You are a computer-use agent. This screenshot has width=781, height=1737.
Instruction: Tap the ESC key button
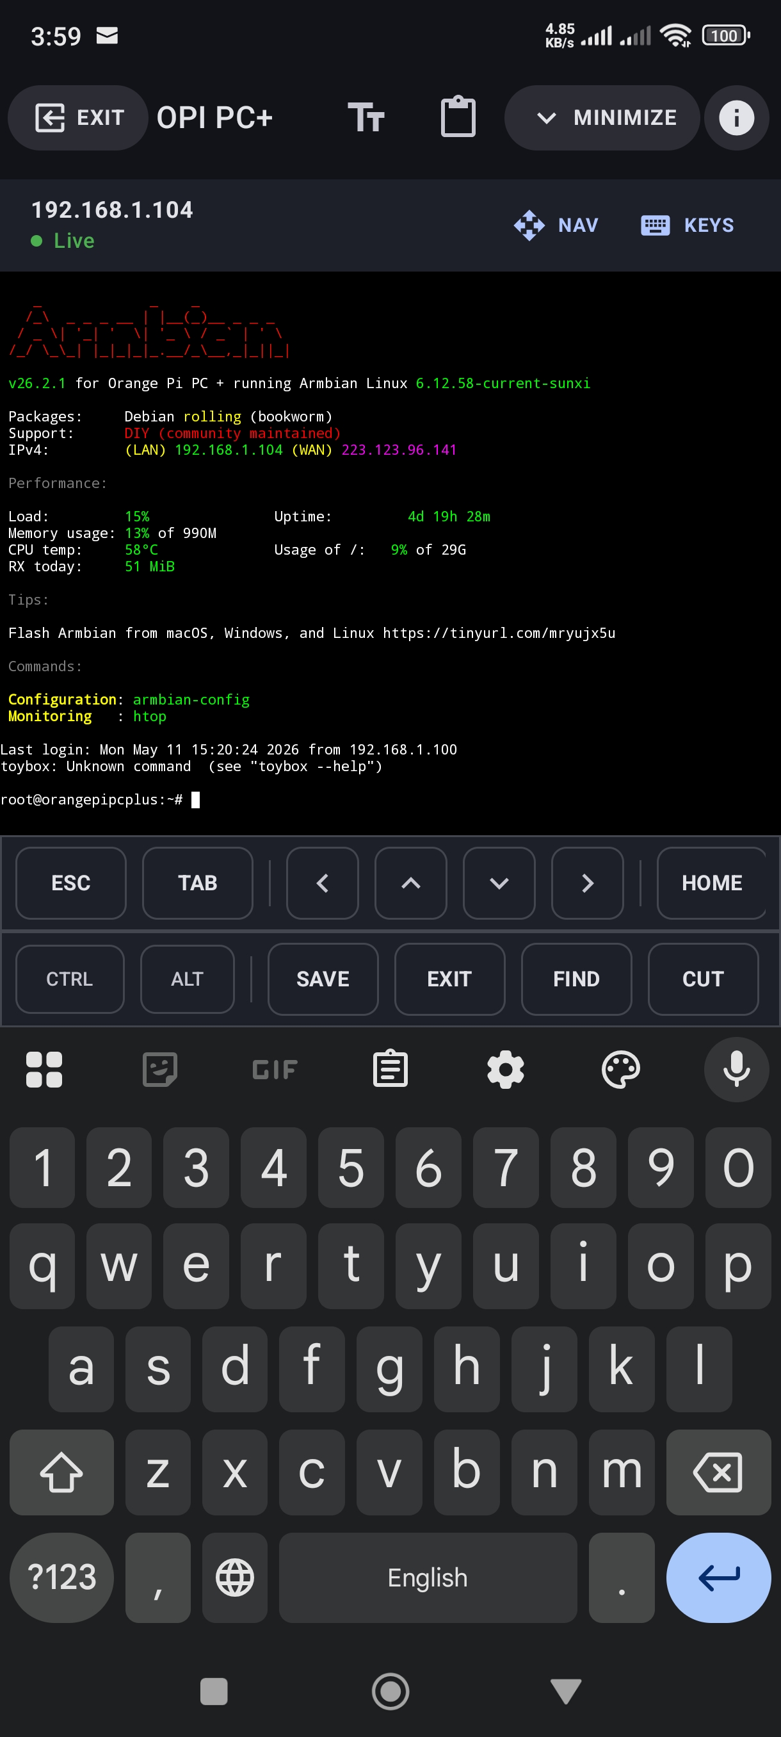click(x=71, y=883)
